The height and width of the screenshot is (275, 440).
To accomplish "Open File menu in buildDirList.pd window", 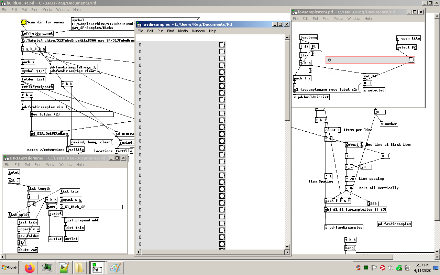I will click(4, 10).
